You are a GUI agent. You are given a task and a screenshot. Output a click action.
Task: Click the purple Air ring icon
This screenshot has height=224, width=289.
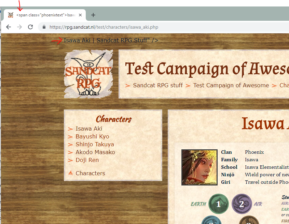pyautogui.click(x=242, y=204)
